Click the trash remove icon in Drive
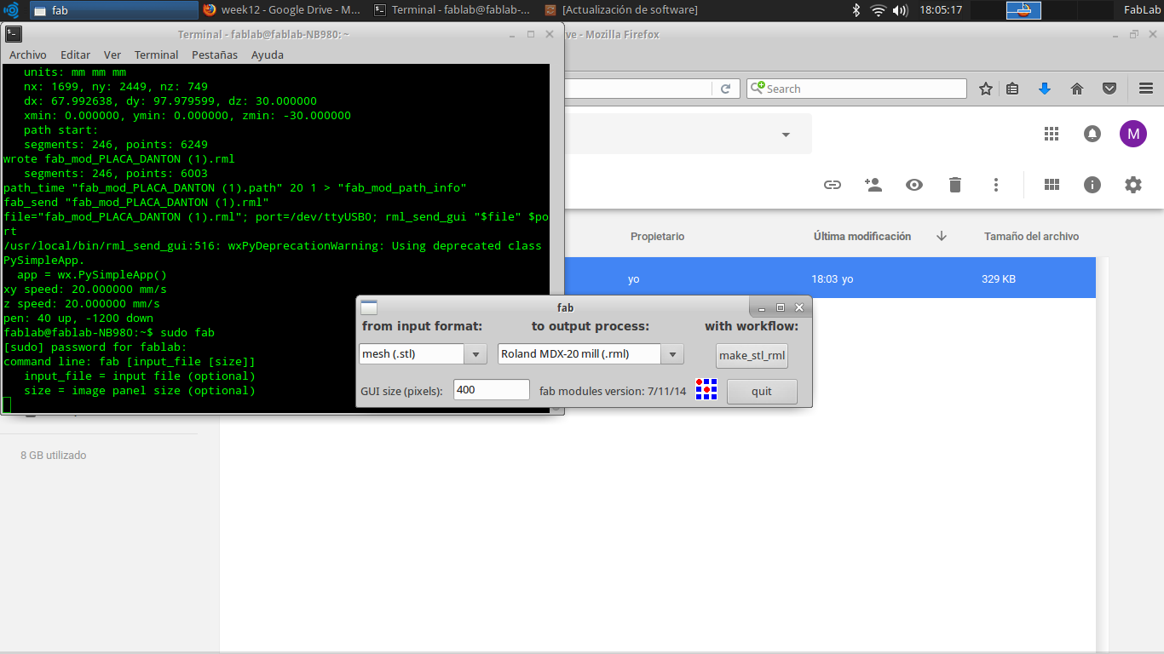1164x654 pixels. (x=955, y=185)
